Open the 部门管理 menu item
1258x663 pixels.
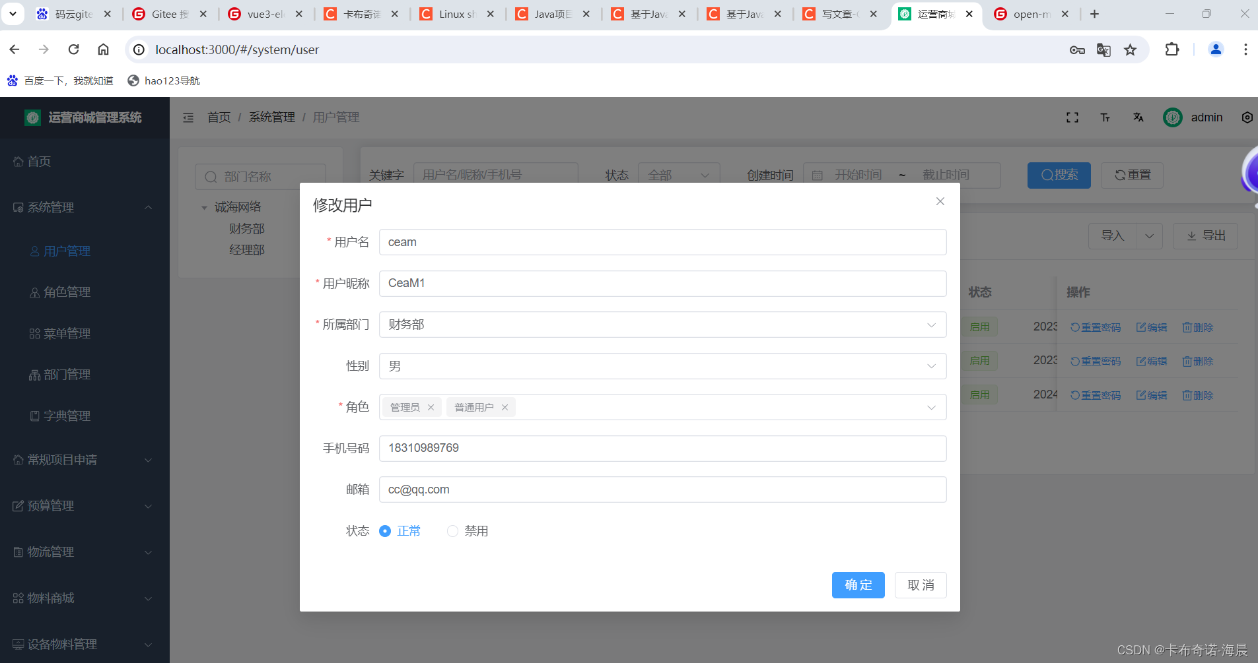(67, 374)
